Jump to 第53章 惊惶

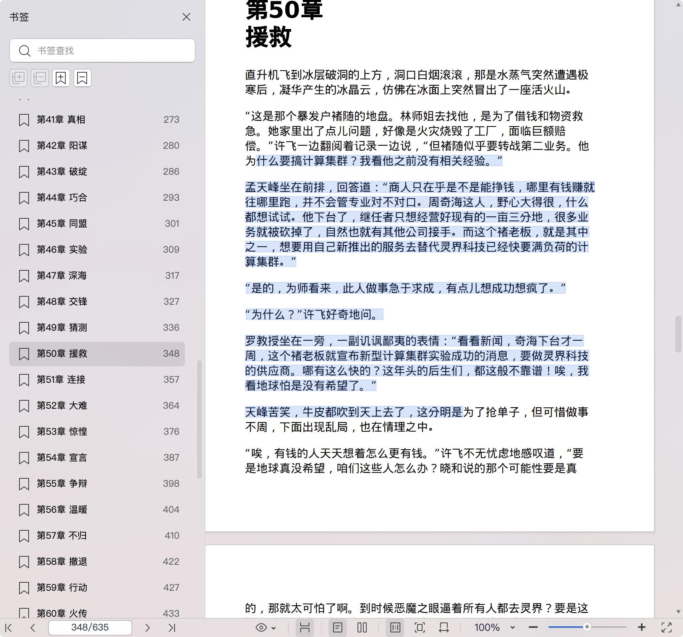click(97, 432)
